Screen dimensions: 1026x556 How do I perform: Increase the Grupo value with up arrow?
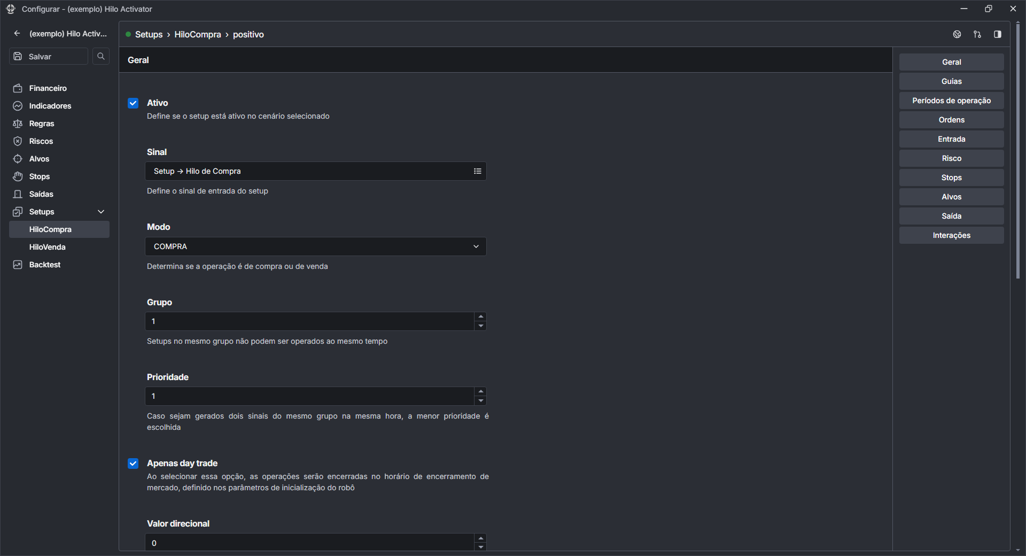481,316
